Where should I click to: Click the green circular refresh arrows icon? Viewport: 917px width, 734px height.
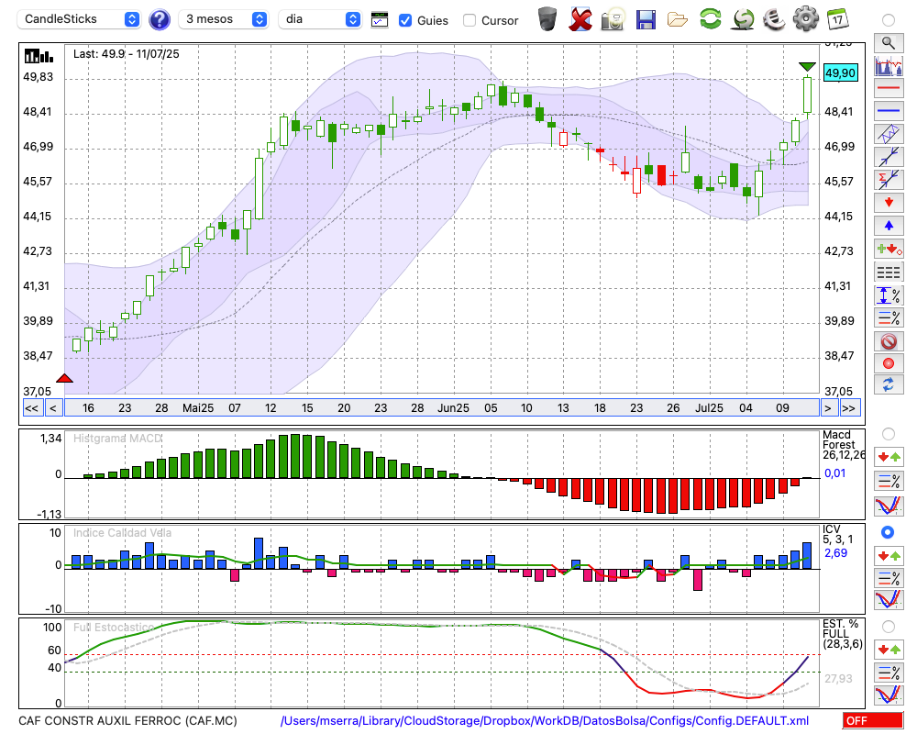[710, 19]
